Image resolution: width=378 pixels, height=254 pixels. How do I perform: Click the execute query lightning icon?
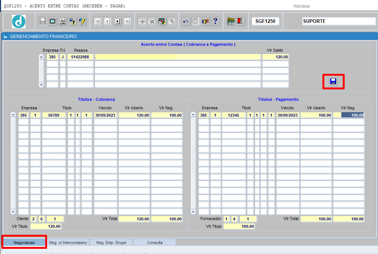pos(82,21)
